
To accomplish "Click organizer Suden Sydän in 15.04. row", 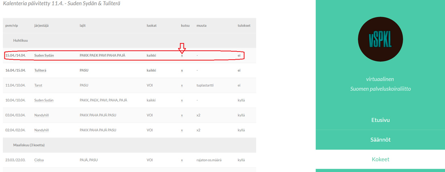I will tap(44, 56).
